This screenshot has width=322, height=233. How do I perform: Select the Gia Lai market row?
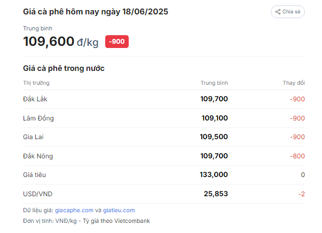[164, 137]
